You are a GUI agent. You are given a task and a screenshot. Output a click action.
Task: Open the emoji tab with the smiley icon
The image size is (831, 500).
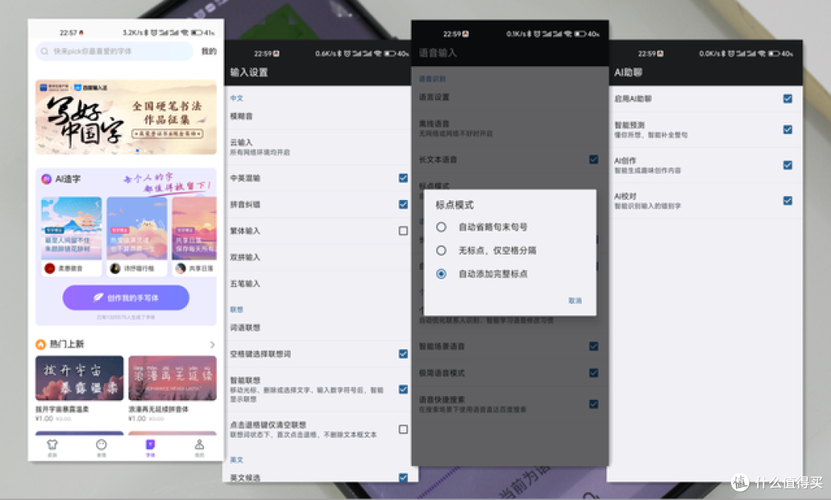click(x=102, y=445)
